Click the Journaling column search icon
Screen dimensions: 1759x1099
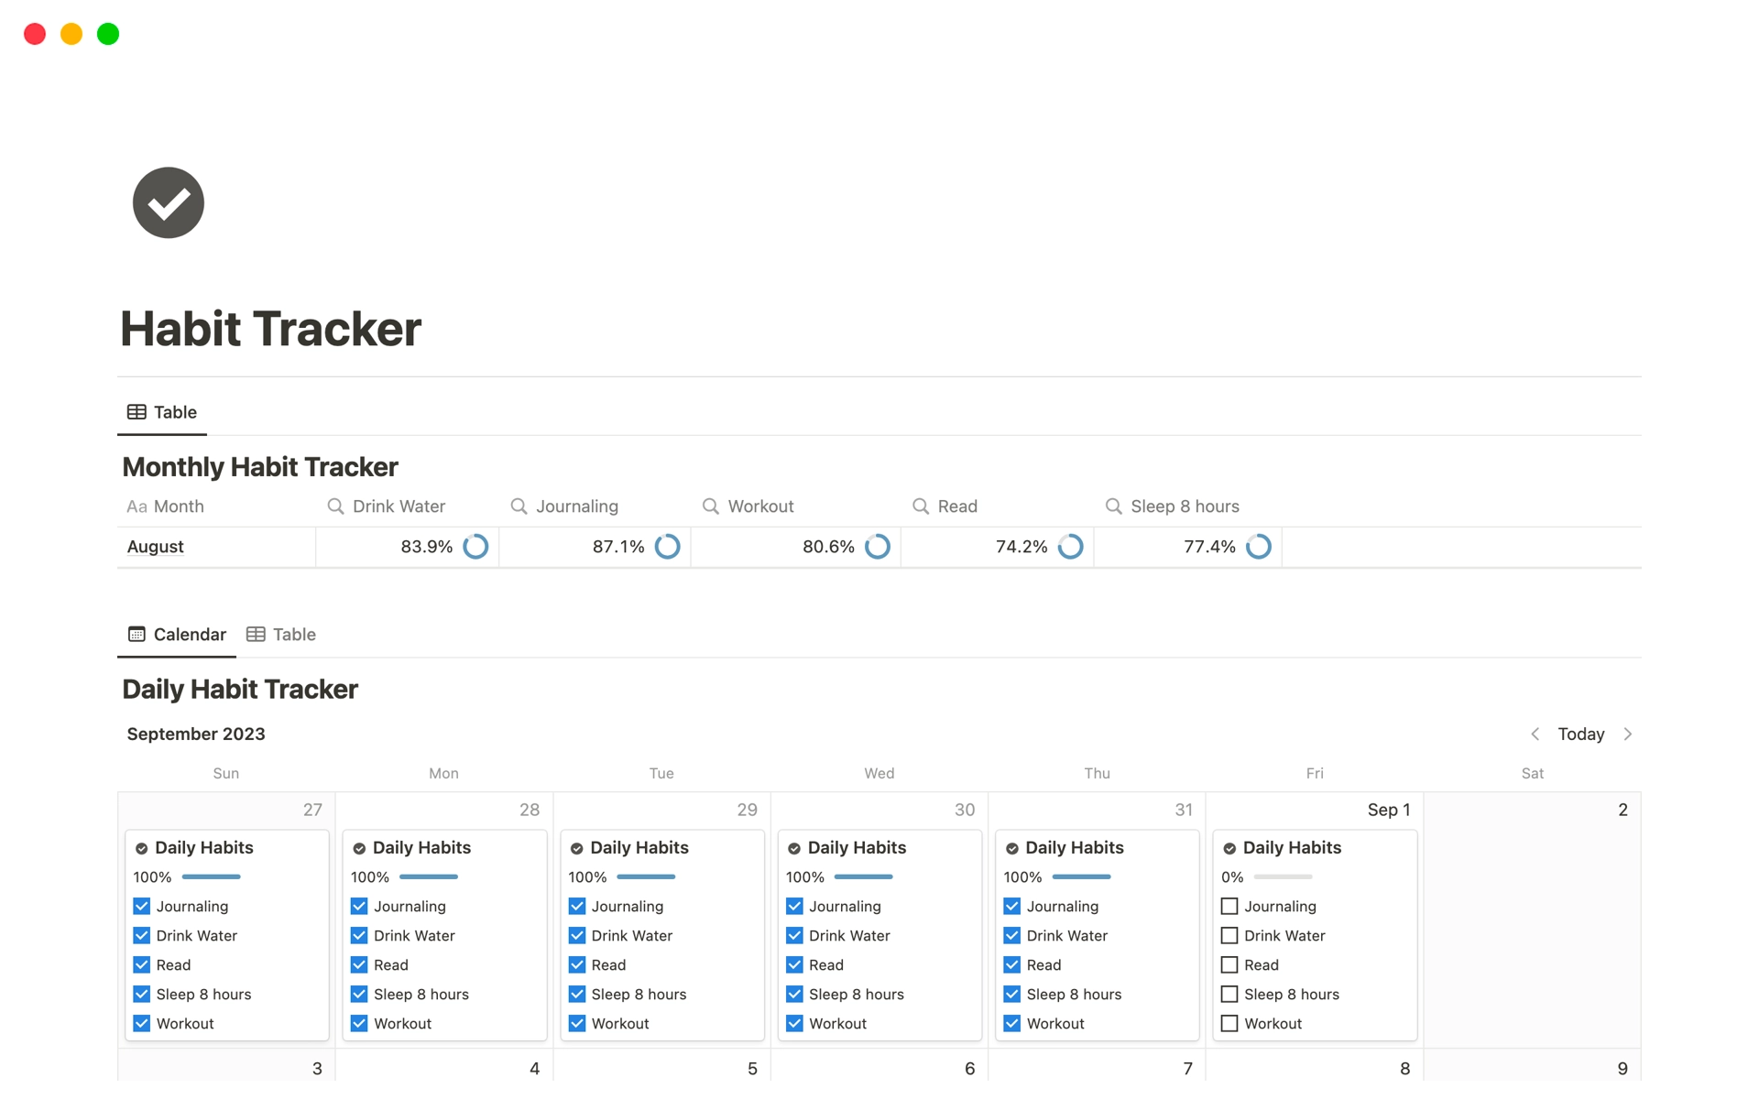(520, 504)
